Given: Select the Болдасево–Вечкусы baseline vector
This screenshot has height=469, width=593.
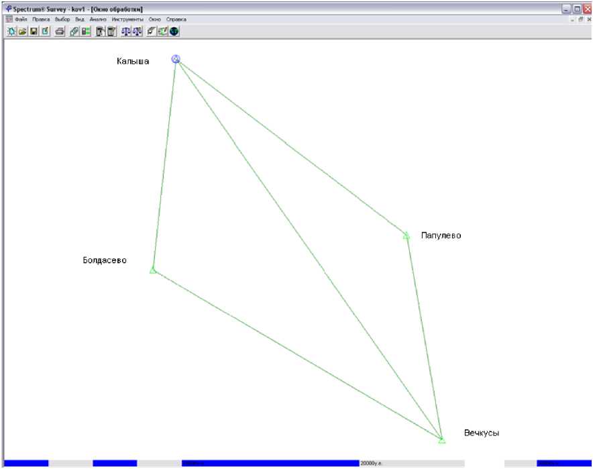Looking at the screenshot, I should [297, 355].
